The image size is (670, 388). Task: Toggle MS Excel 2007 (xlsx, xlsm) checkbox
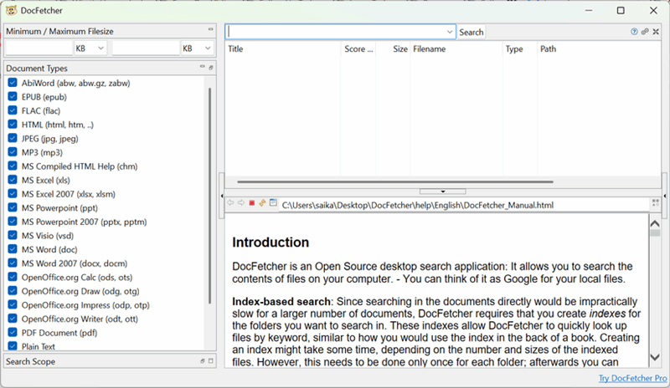(13, 194)
